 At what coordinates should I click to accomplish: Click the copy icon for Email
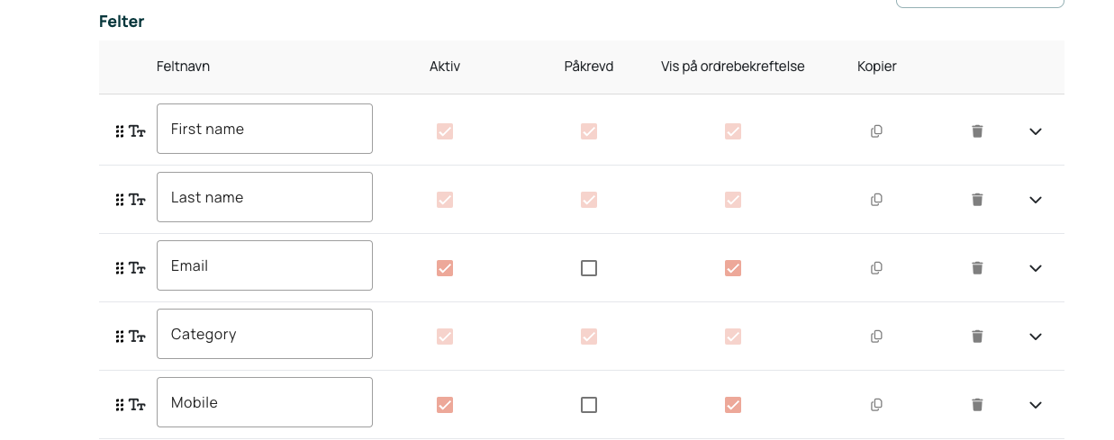coord(876,268)
